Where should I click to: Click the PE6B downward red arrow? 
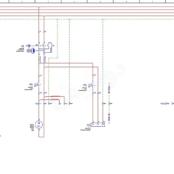click(109, 115)
